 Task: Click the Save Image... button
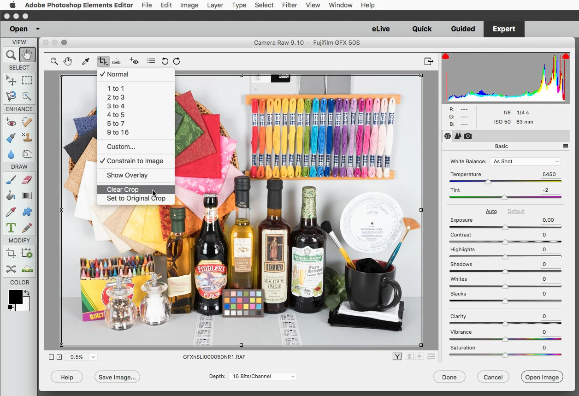click(117, 377)
